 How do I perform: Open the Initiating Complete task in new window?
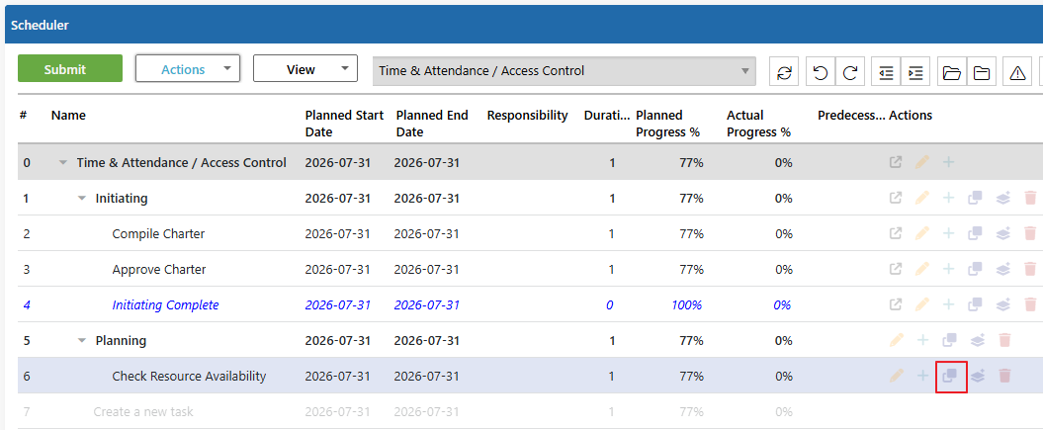coord(896,304)
